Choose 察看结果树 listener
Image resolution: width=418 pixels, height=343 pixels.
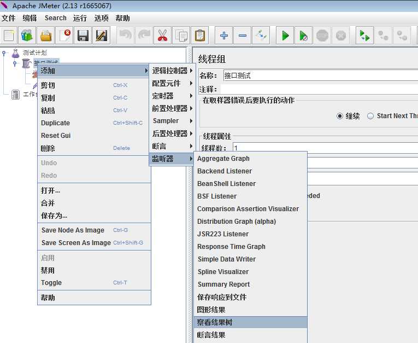(251, 322)
